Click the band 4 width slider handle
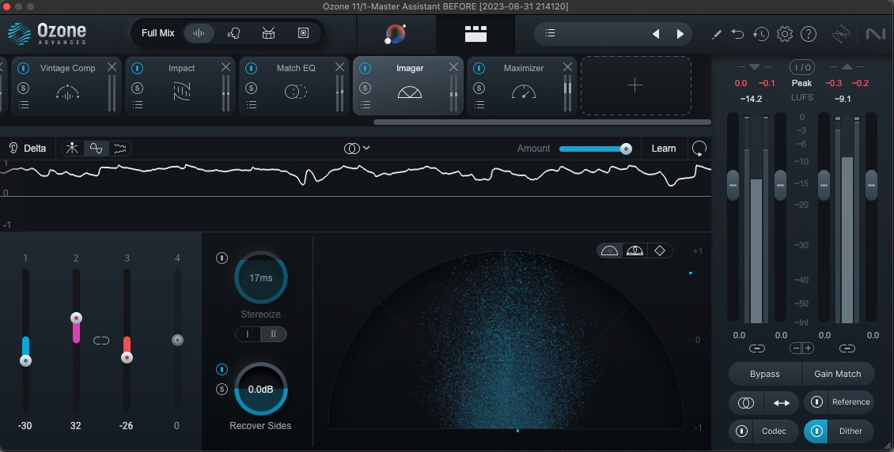The height and width of the screenshot is (452, 894). (177, 340)
